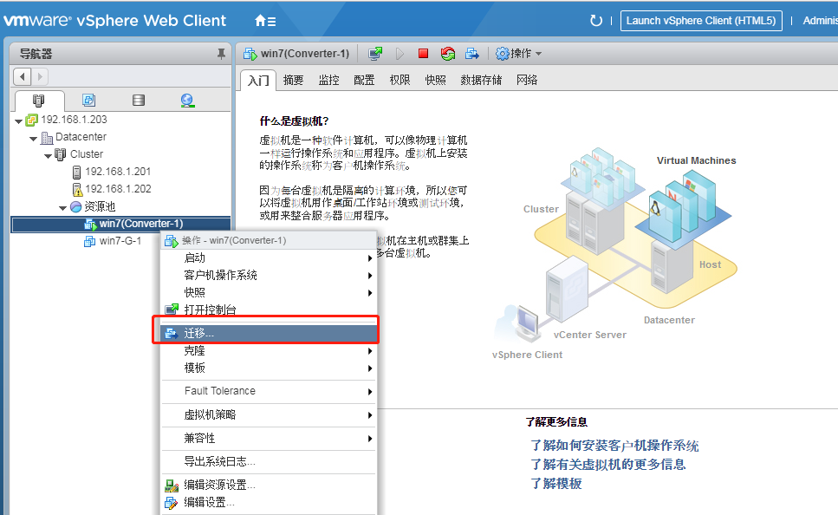Select win7-G-1 in navigator tree
Viewport: 838px width, 515px height.
pos(120,241)
